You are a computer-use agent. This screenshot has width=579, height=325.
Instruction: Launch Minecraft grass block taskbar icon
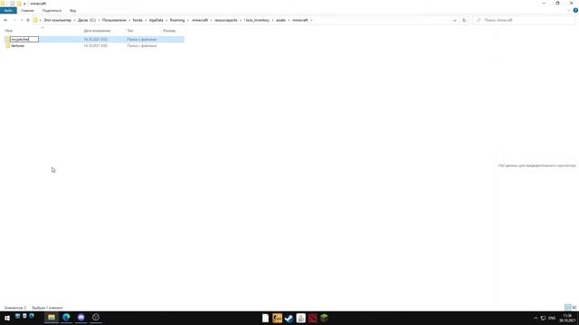pyautogui.click(x=325, y=318)
